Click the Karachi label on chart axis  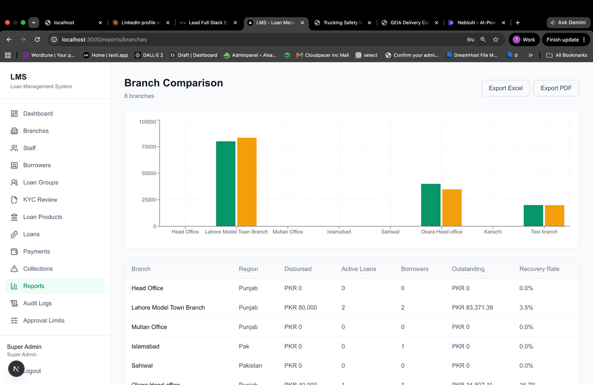click(493, 232)
